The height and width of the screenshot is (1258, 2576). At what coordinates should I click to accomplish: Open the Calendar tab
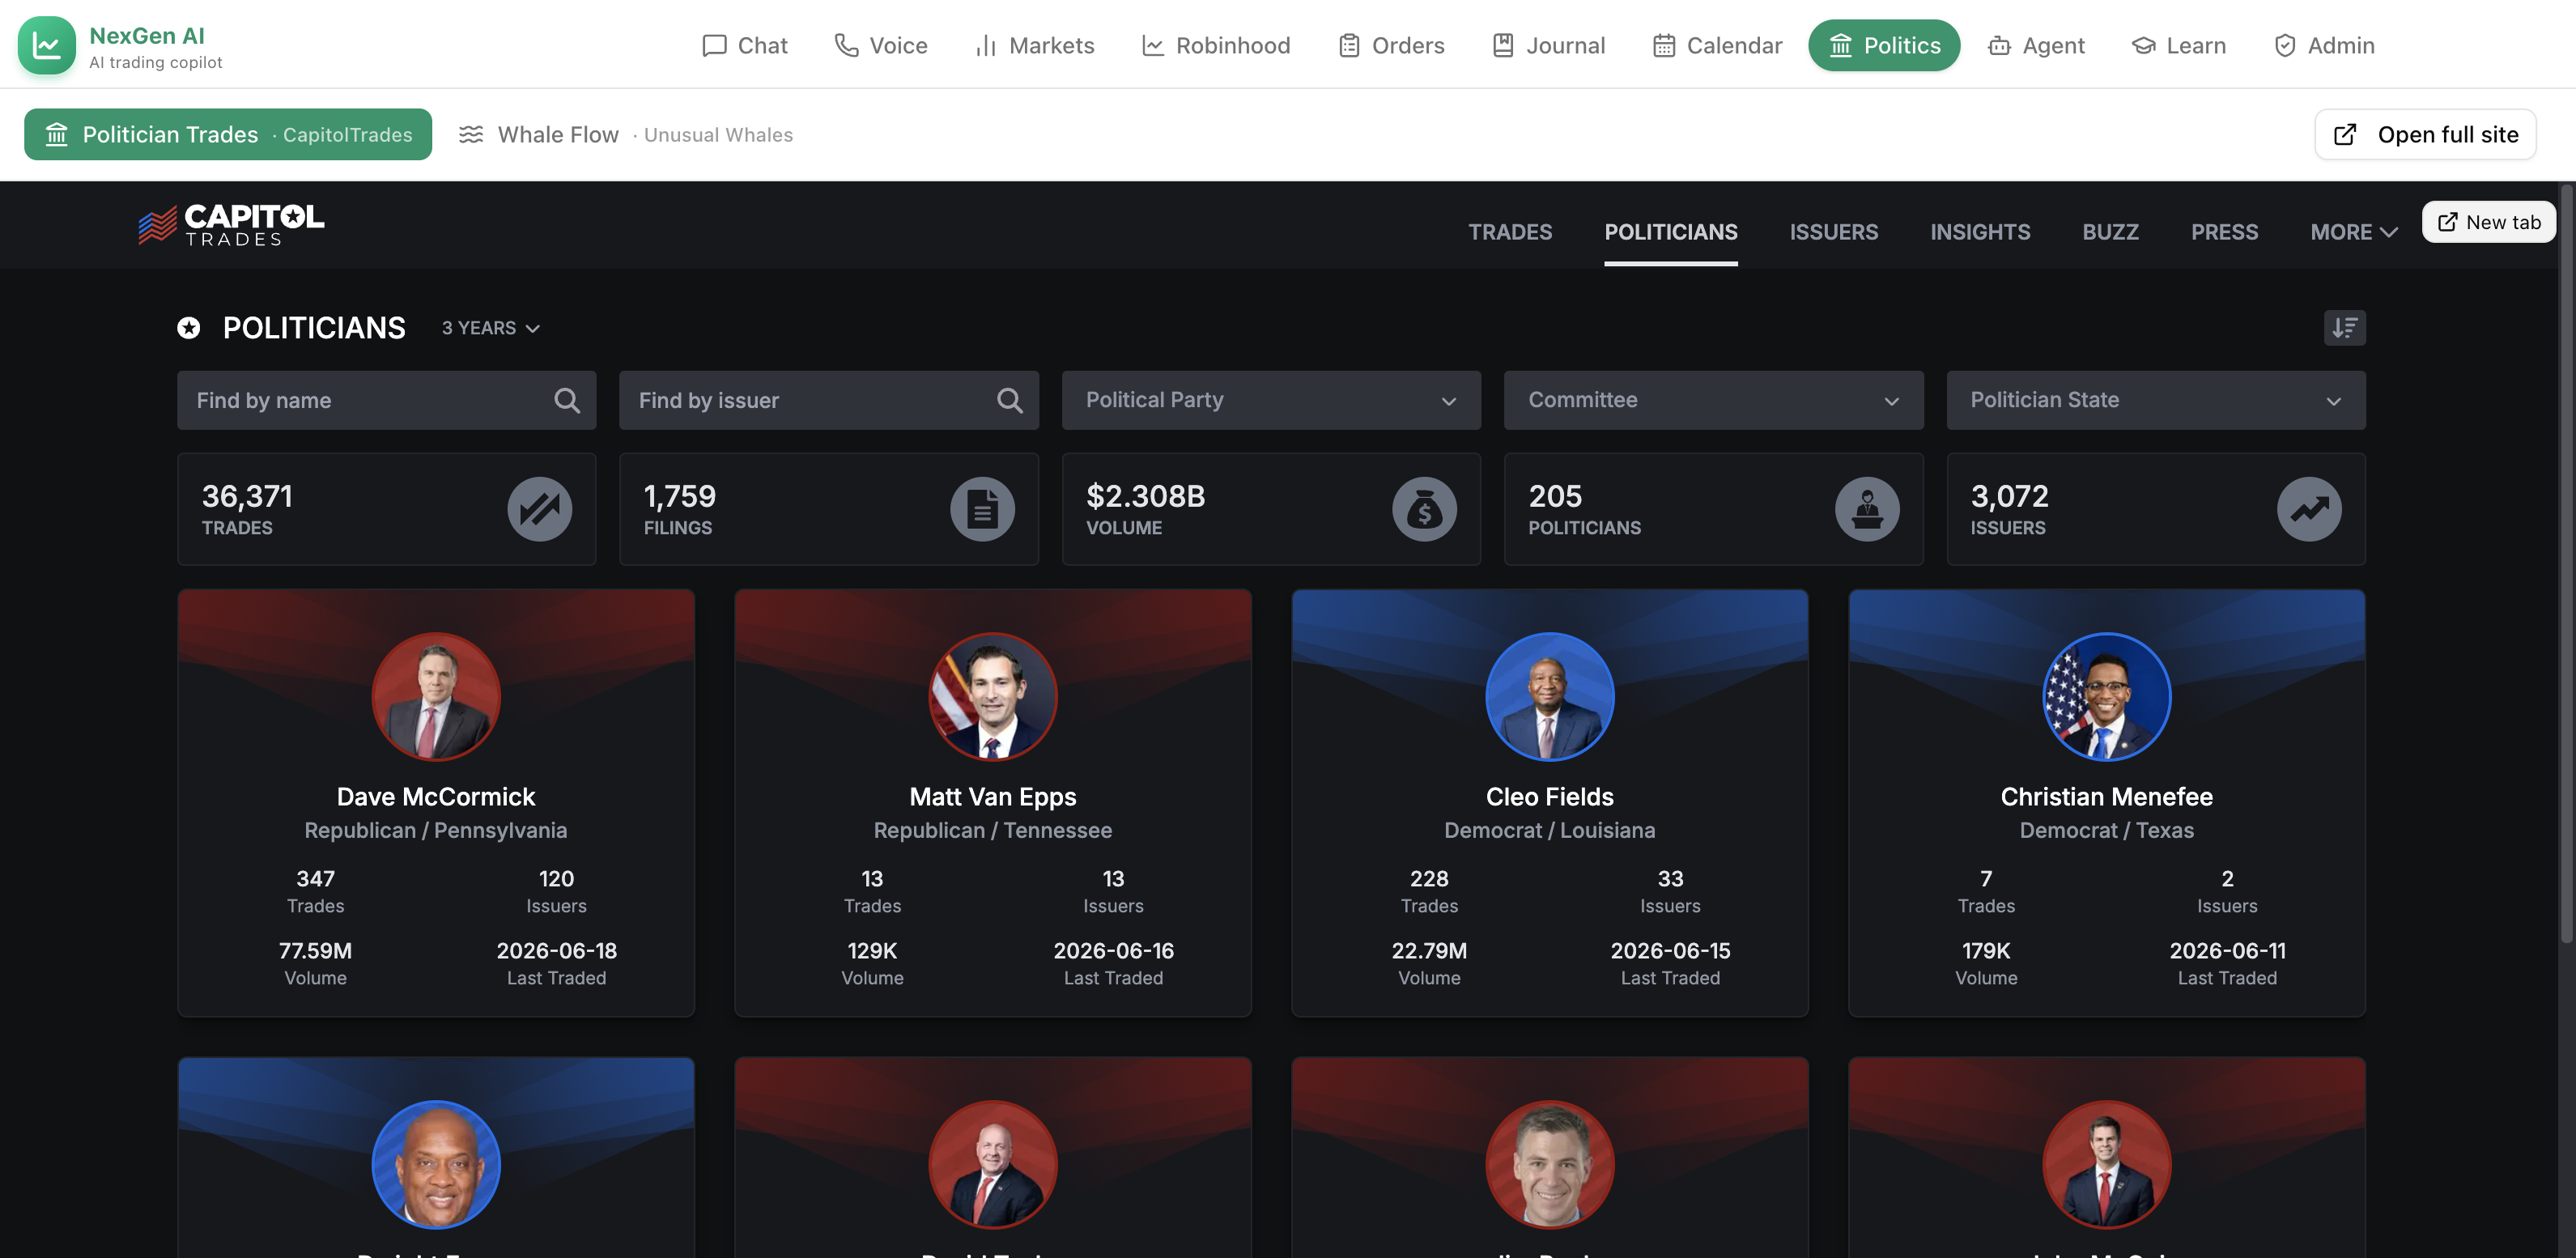click(x=1716, y=45)
